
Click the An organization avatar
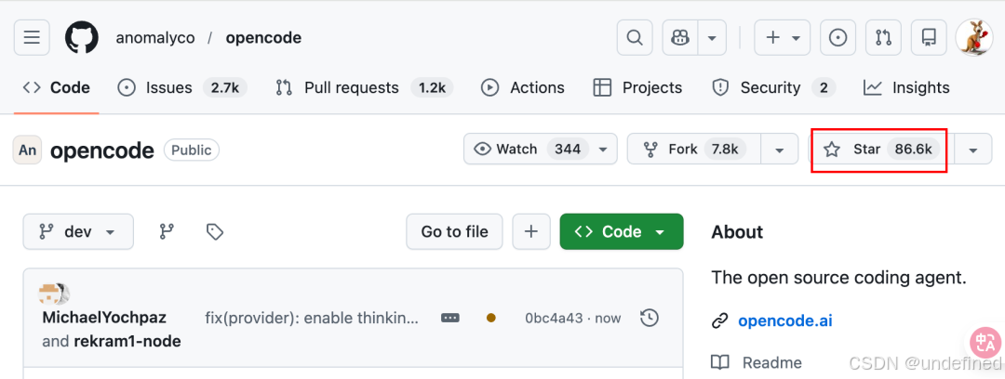(x=27, y=150)
